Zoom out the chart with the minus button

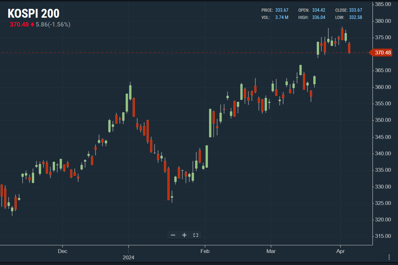click(x=173, y=235)
